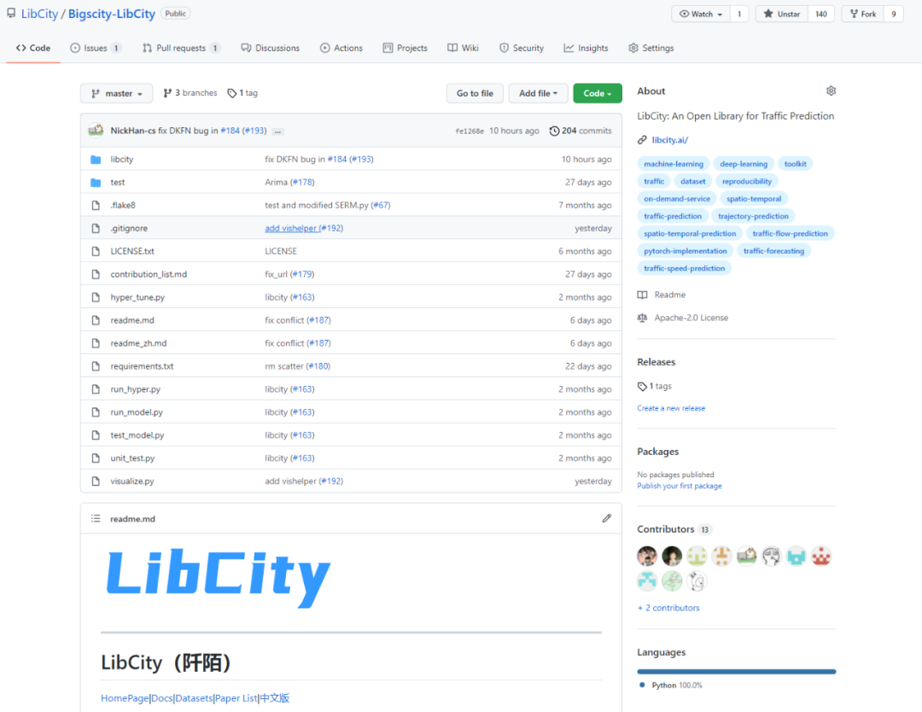
Task: Open the contribution_list.md file
Action: (149, 275)
